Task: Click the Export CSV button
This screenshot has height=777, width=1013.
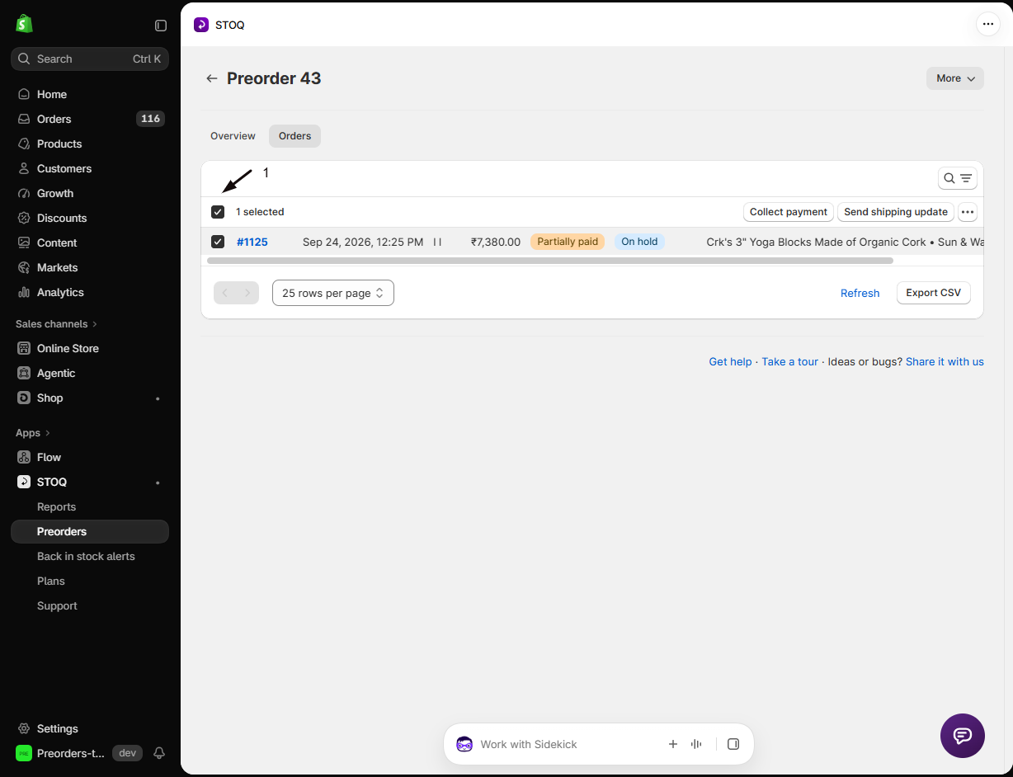Action: click(934, 293)
